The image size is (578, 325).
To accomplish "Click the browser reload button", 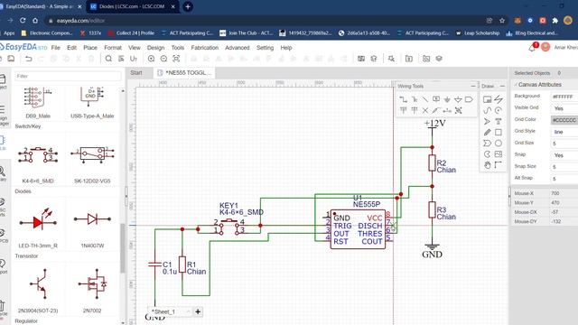I will pyautogui.click(x=23, y=21).
